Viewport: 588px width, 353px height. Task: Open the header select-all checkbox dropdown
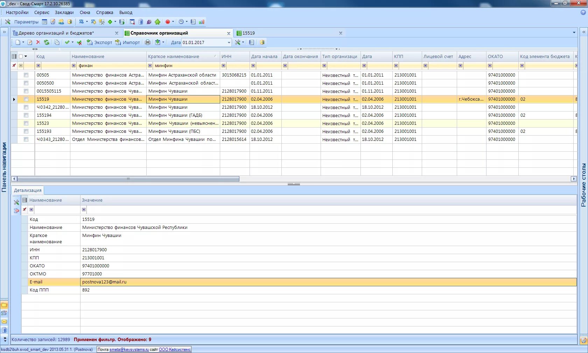(x=26, y=56)
